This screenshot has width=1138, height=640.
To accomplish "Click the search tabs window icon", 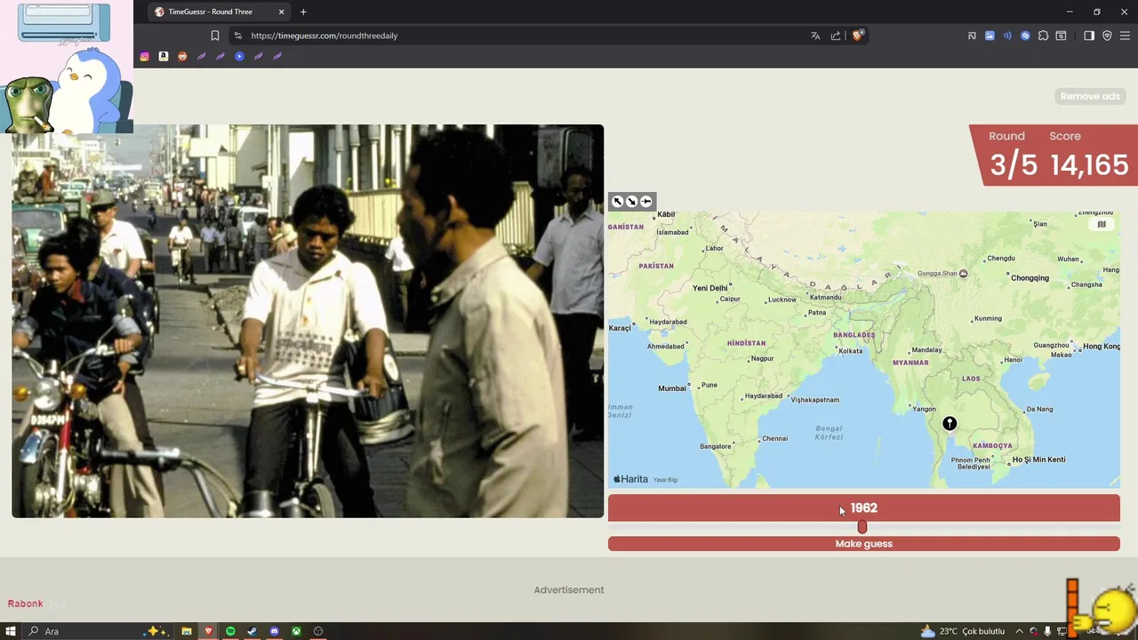I will click(1061, 36).
